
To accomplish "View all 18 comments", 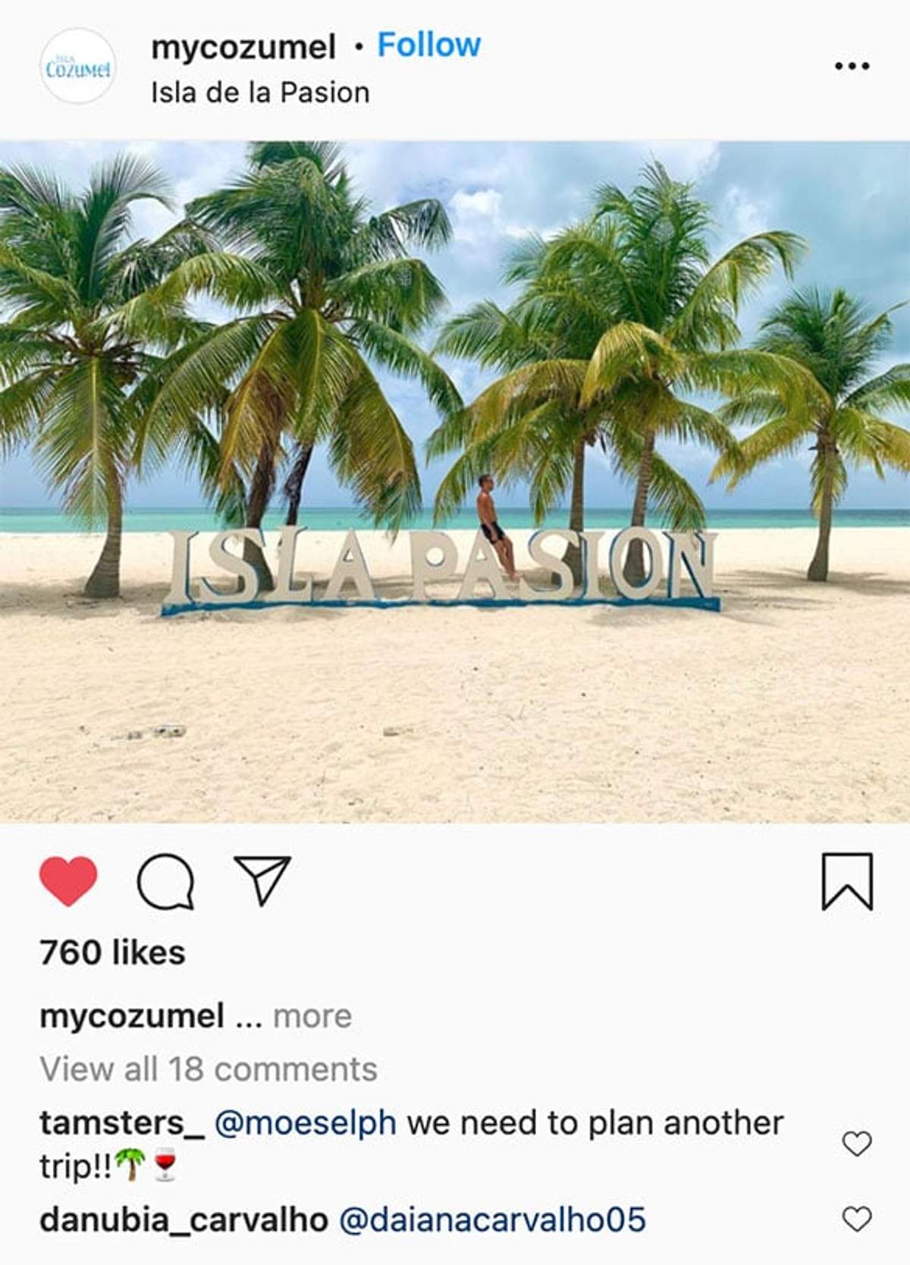I will coord(209,1069).
